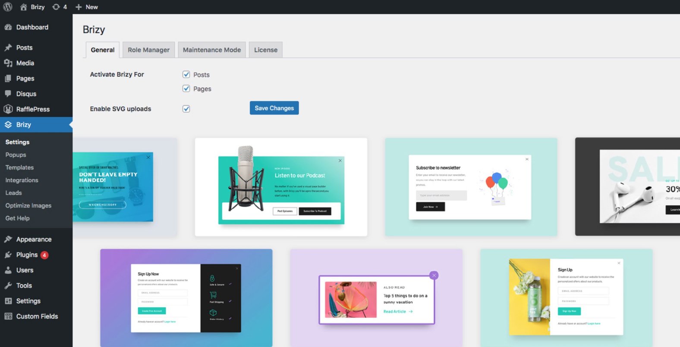The height and width of the screenshot is (347, 680).
Task: Open the Maintenance Mode tab
Action: coord(212,50)
